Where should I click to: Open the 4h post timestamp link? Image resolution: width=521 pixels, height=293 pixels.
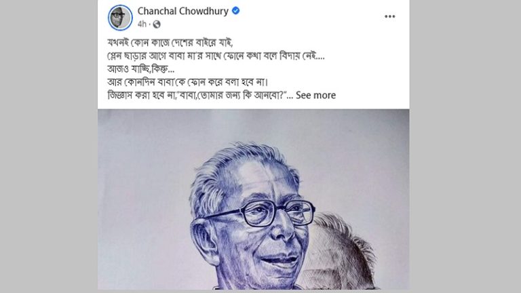click(142, 24)
